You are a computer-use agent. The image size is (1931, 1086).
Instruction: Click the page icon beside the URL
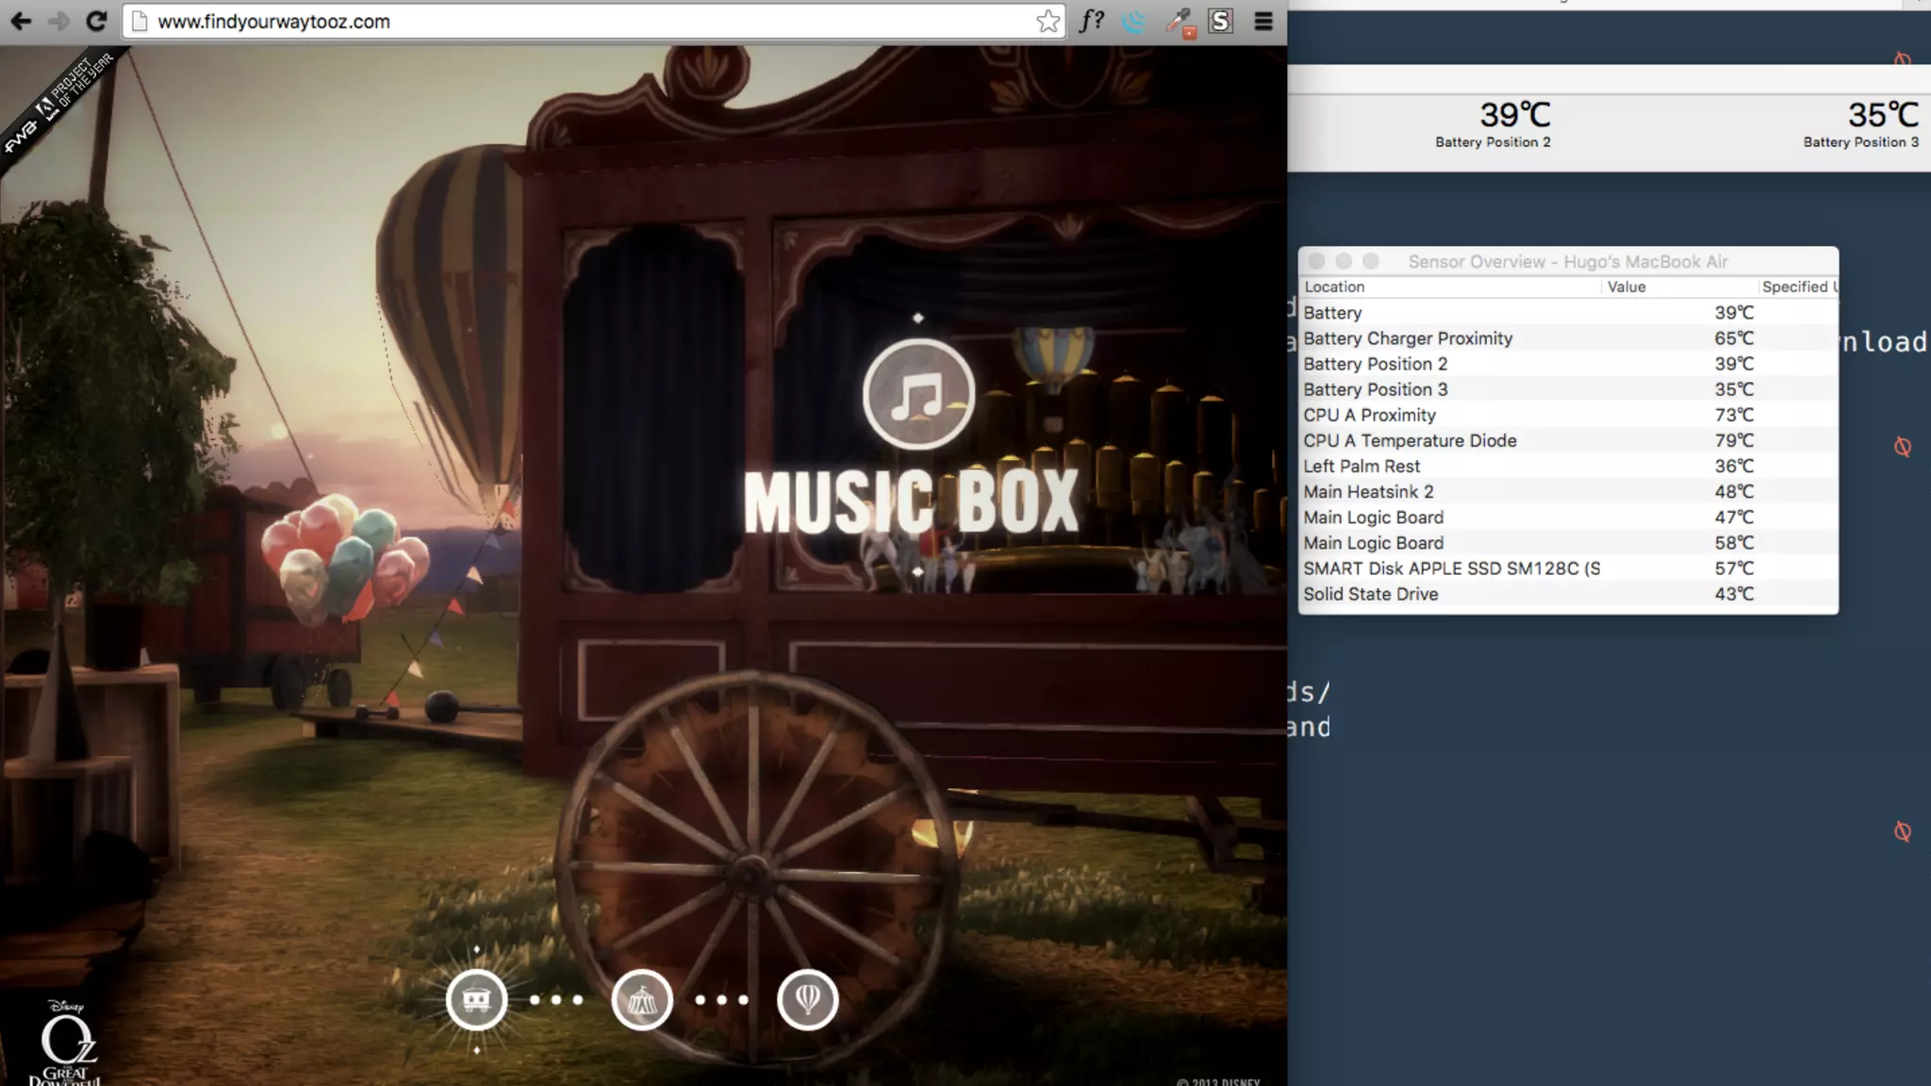tap(140, 22)
